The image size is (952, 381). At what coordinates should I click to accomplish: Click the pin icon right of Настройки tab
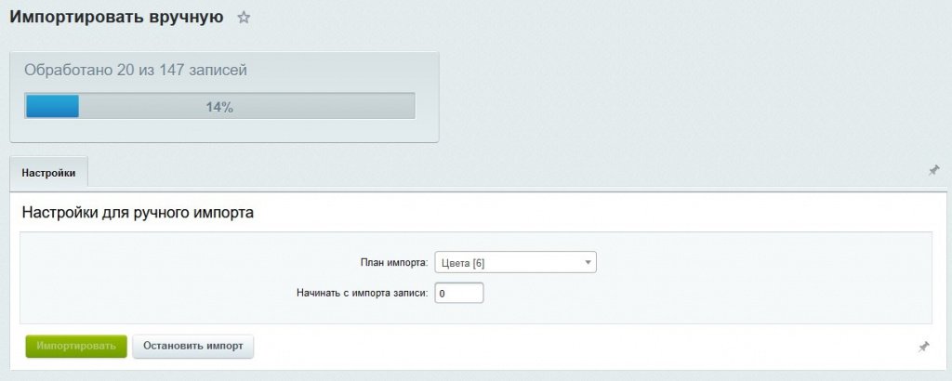[x=933, y=171]
